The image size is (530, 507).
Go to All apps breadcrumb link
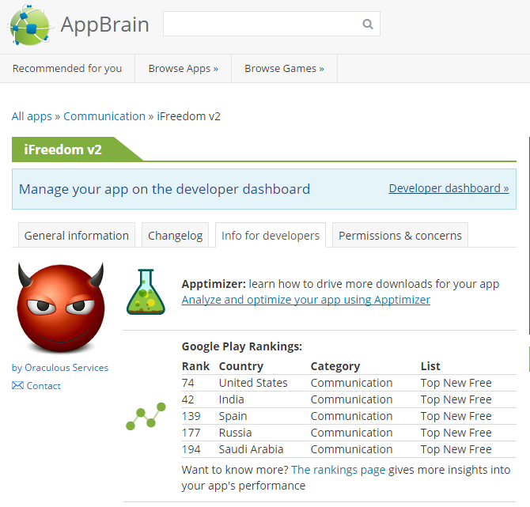coord(32,116)
